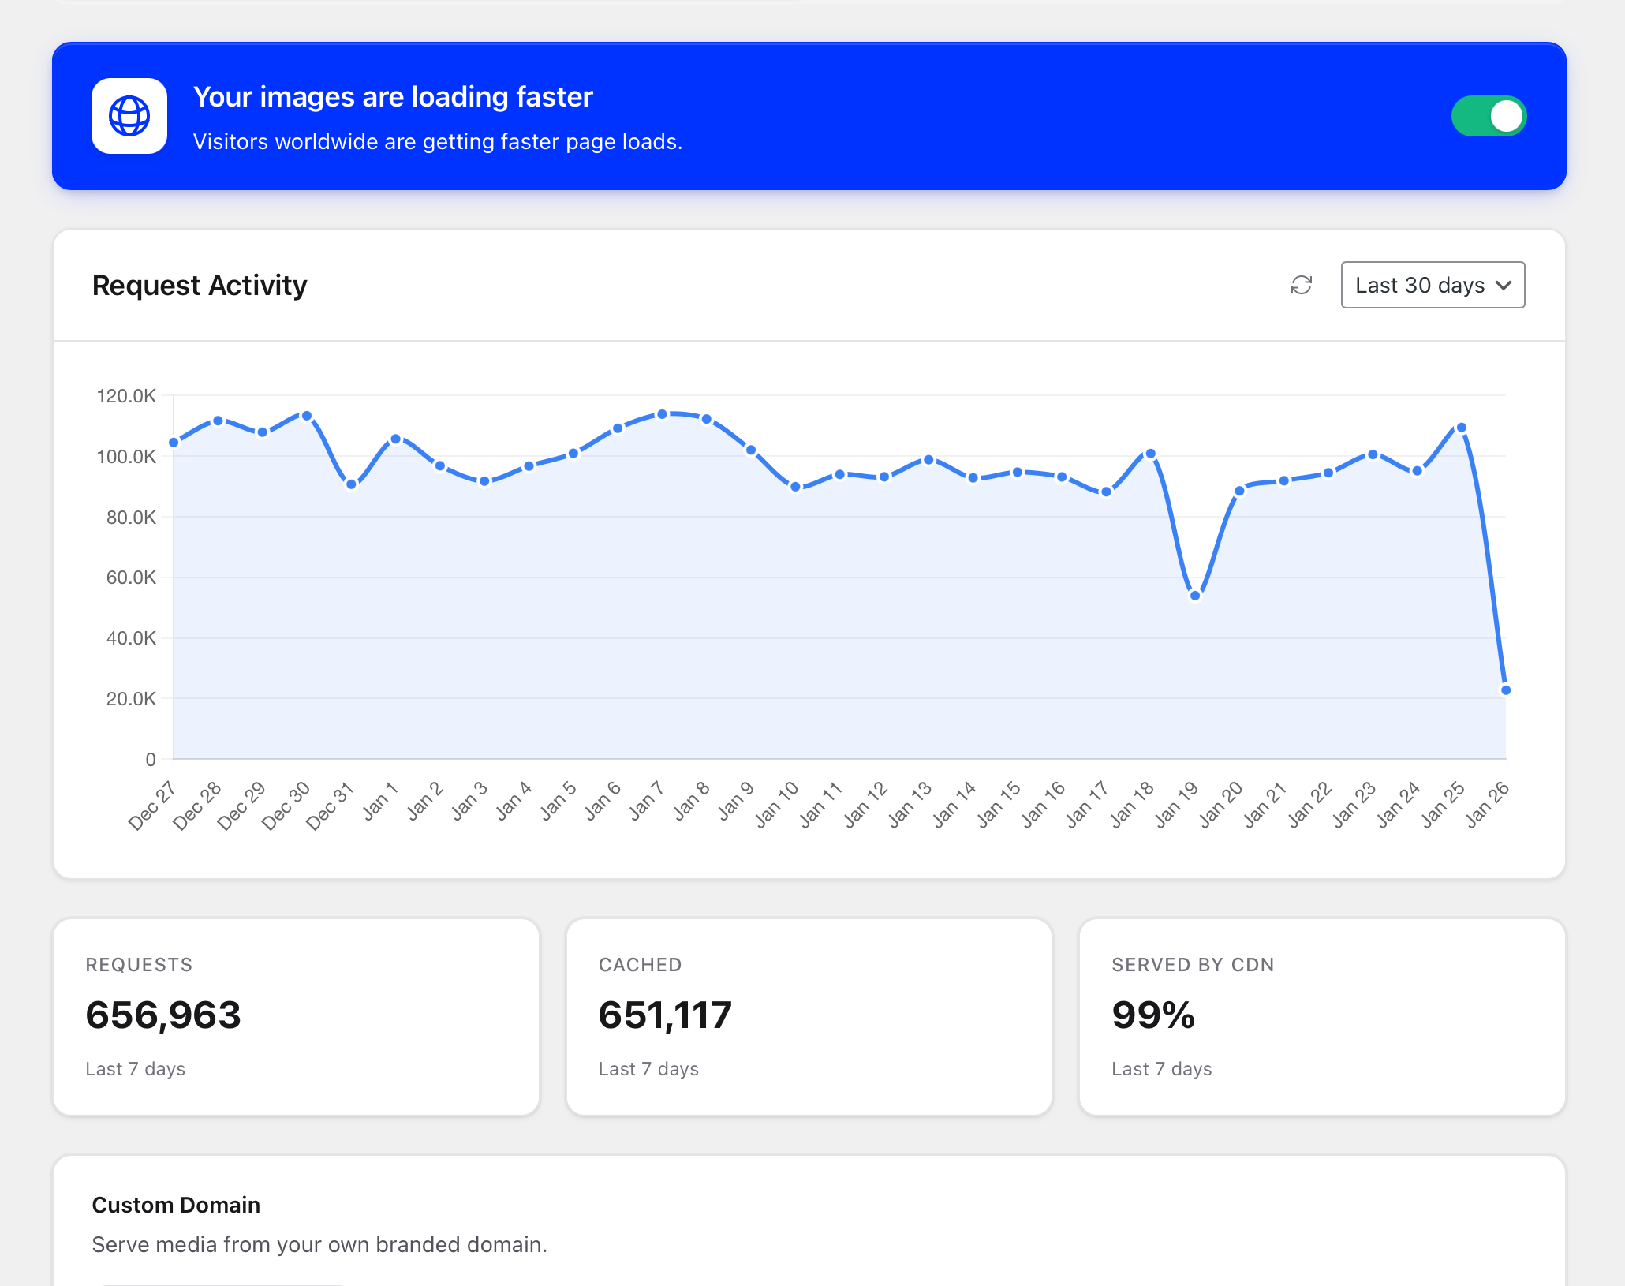Click the 'Your images are loading faster' banner
This screenshot has height=1286, width=1625.
point(393,97)
